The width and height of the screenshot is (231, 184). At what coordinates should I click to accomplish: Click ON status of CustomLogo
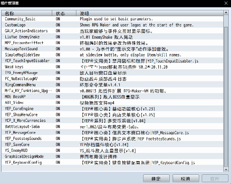[58, 25]
